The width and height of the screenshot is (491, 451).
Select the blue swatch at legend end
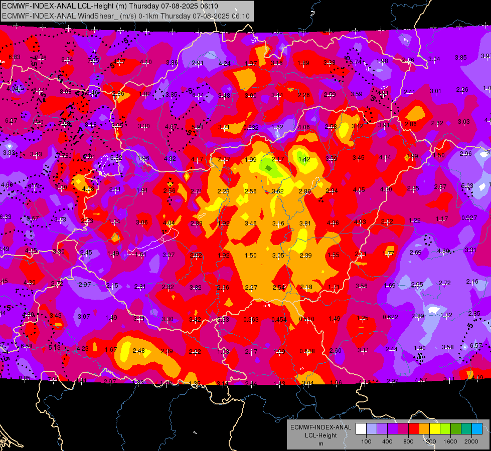477,429
